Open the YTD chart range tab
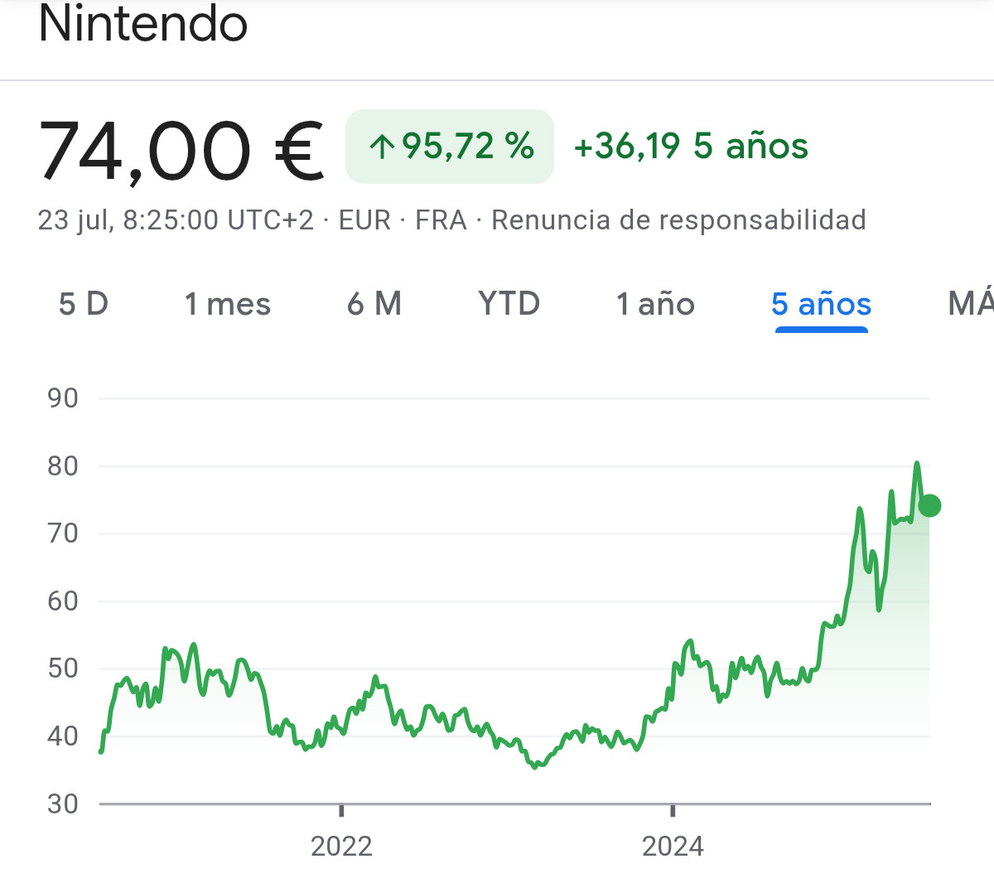This screenshot has width=994, height=888. tap(509, 304)
